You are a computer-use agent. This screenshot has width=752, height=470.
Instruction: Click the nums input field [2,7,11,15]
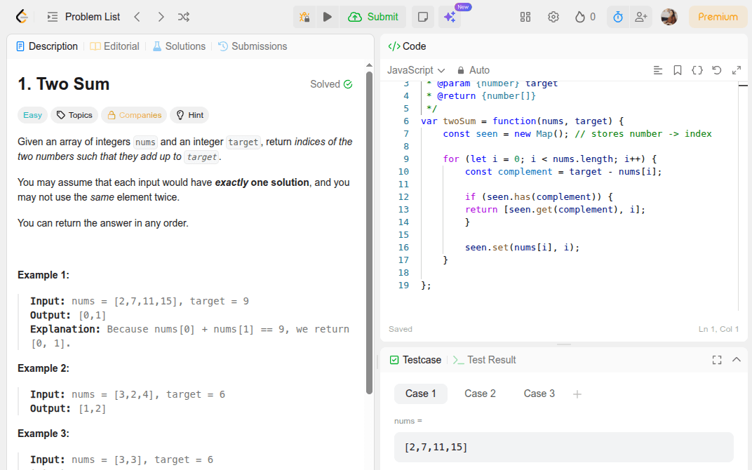(564, 448)
